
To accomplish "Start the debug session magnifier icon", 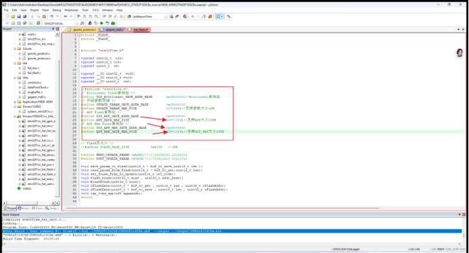I will click(x=185, y=16).
